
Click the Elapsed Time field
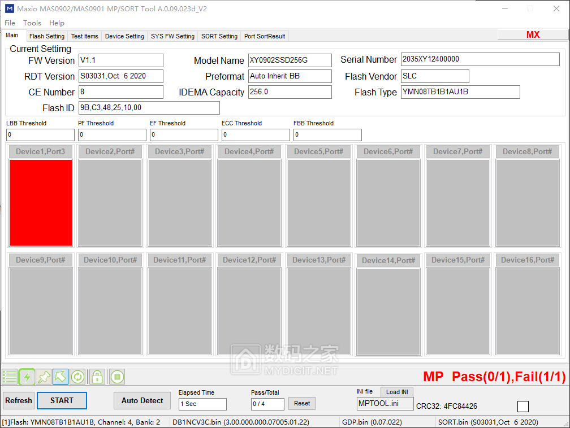click(202, 404)
